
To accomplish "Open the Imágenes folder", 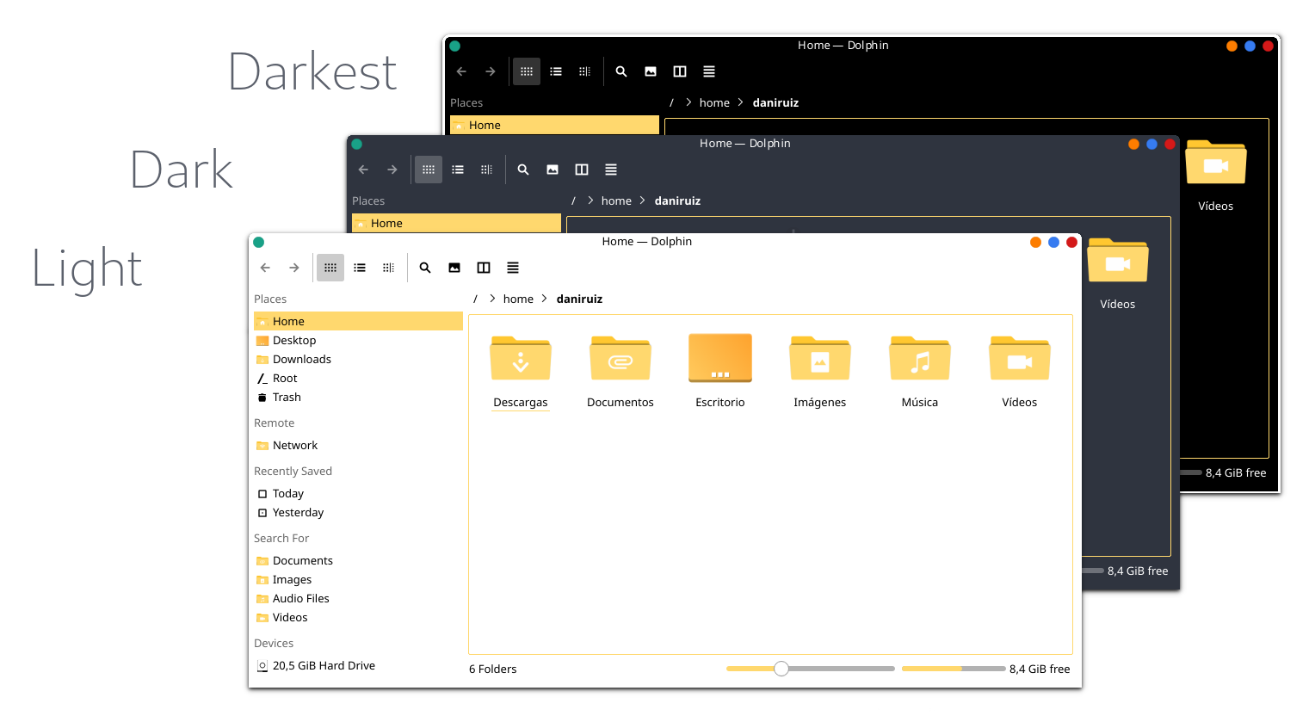I will click(820, 372).
